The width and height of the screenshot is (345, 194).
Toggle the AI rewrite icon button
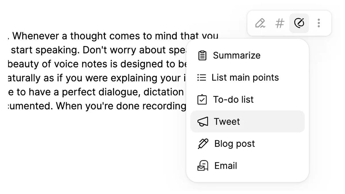299,23
